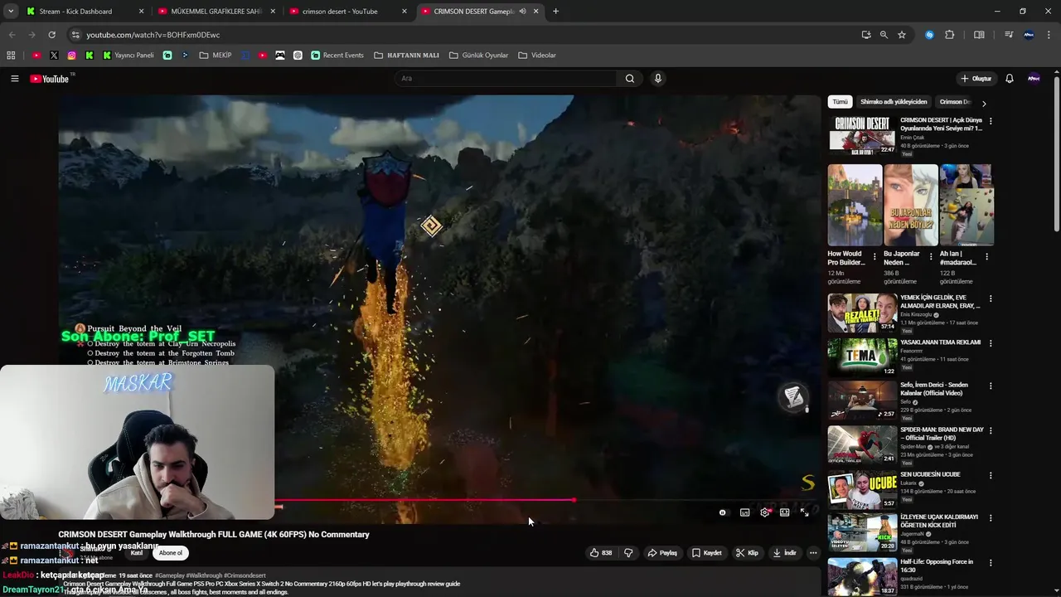The height and width of the screenshot is (597, 1061).
Task: Open the Yayıncı Paneli bookmark
Action: click(128, 56)
